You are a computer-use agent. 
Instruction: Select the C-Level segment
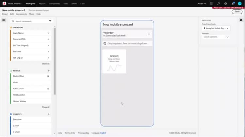31,132
